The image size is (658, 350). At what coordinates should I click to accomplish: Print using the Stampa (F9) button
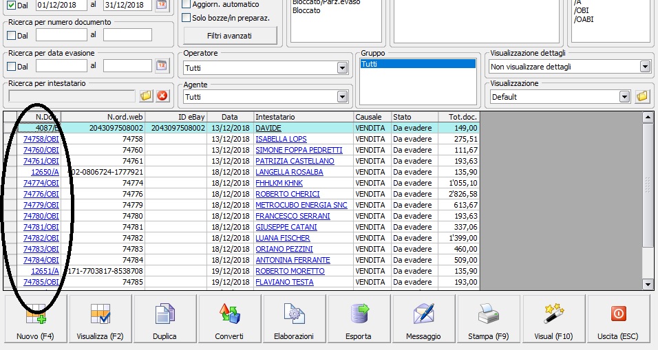[x=489, y=319]
